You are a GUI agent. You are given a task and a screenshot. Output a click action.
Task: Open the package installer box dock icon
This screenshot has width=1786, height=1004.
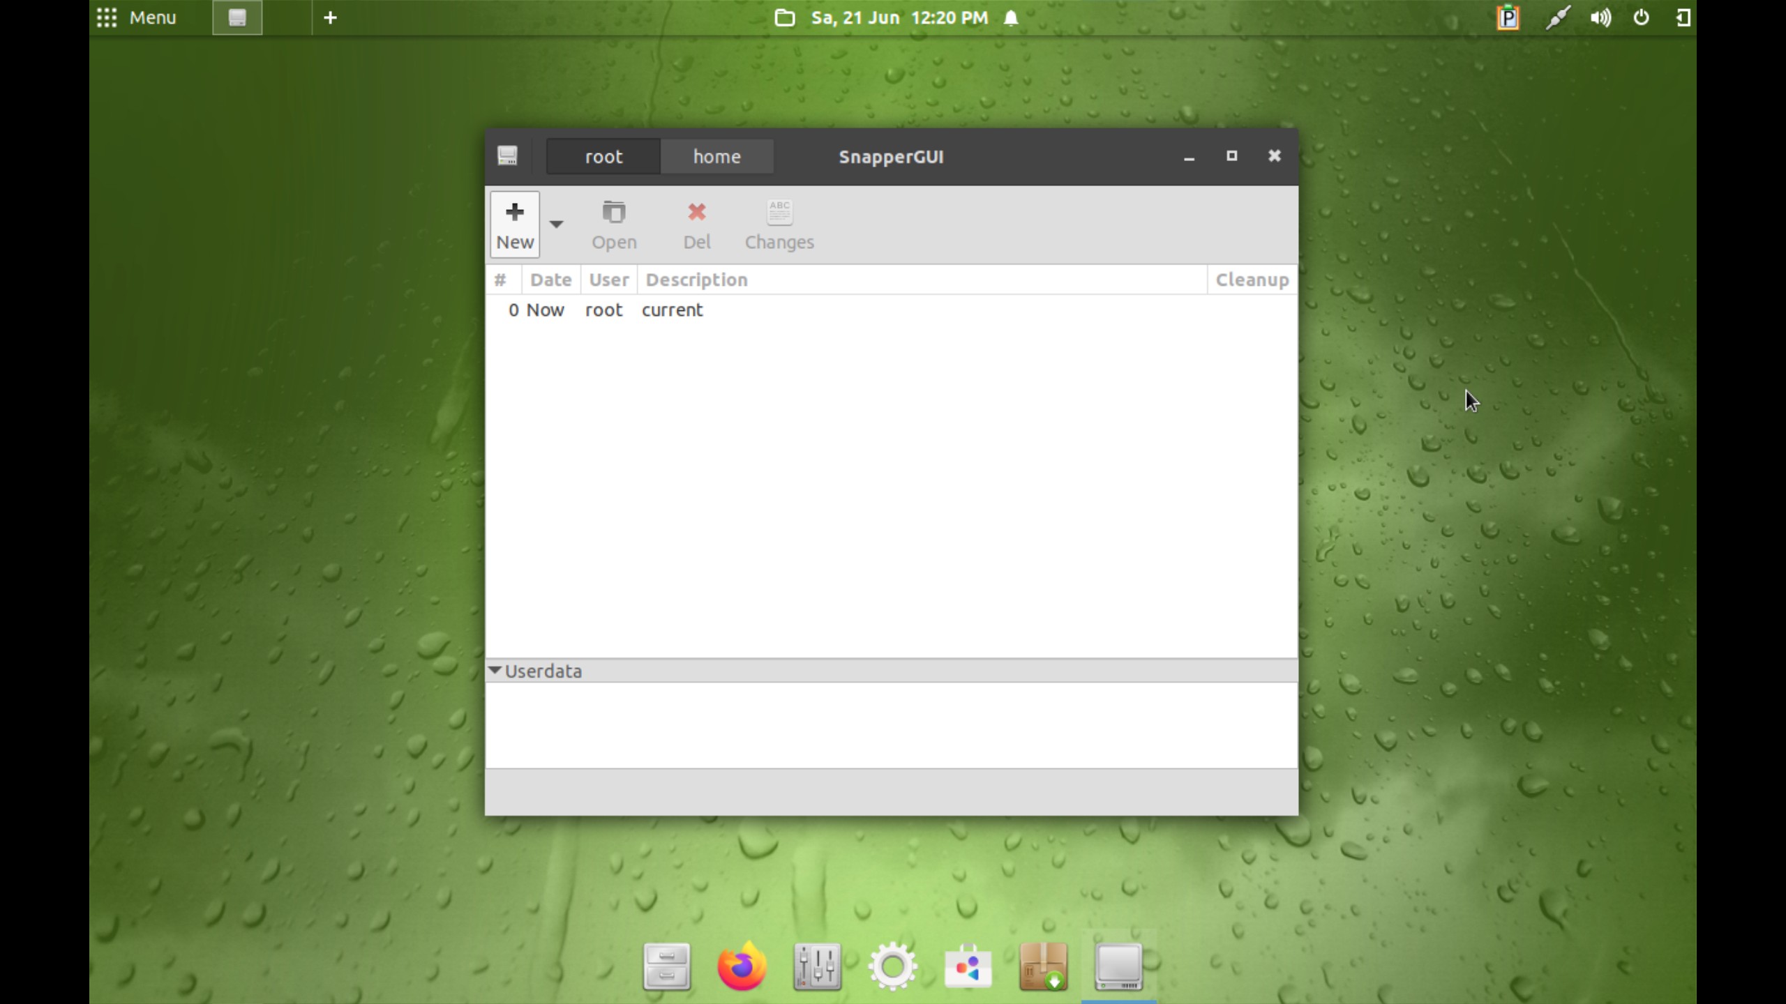(x=1043, y=967)
